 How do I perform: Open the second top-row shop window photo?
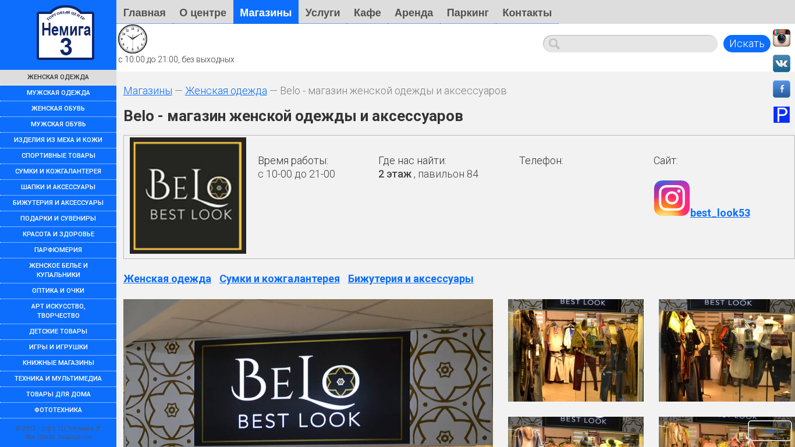point(727,350)
